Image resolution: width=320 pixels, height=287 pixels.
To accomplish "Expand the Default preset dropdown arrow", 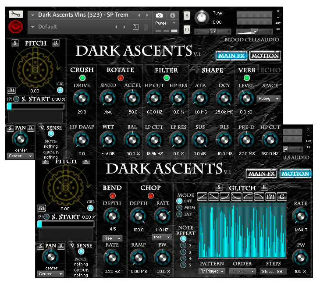I will [32, 27].
